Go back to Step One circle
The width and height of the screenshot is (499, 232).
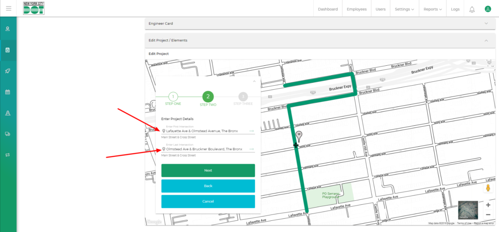(174, 97)
